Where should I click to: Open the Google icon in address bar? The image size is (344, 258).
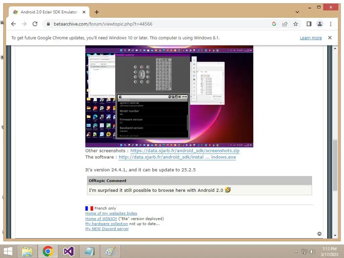tap(274, 24)
